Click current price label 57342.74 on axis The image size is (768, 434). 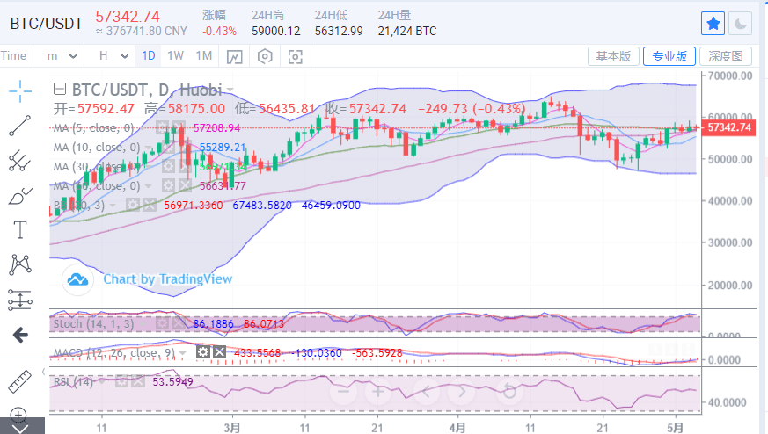pos(728,127)
